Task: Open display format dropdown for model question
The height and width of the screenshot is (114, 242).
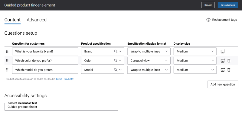Action: coord(149,70)
